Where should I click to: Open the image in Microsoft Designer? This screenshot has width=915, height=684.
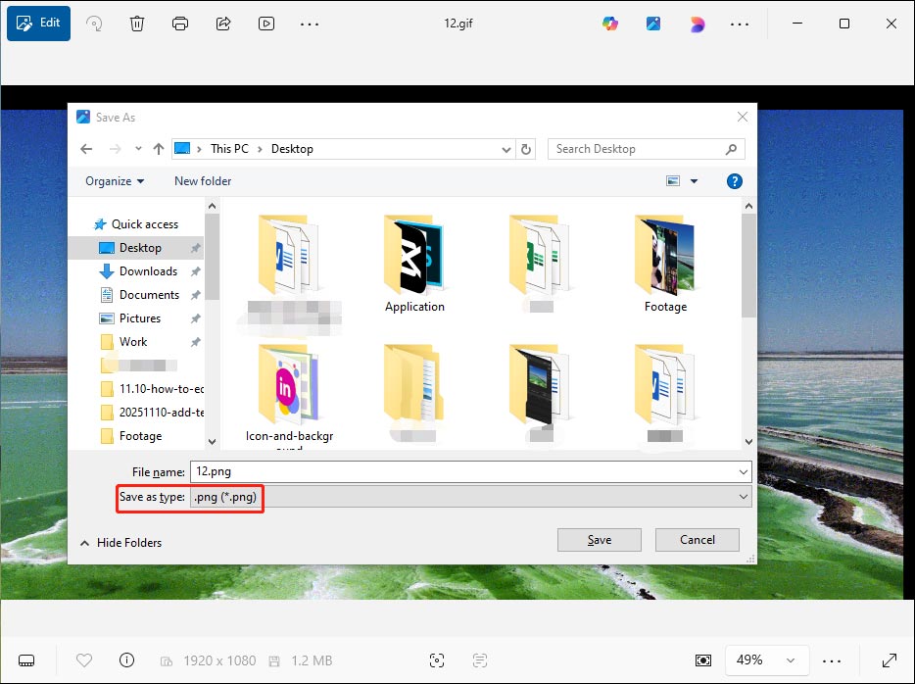(x=697, y=23)
